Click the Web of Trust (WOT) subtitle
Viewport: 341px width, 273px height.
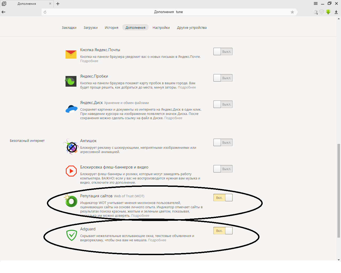pos(129,196)
